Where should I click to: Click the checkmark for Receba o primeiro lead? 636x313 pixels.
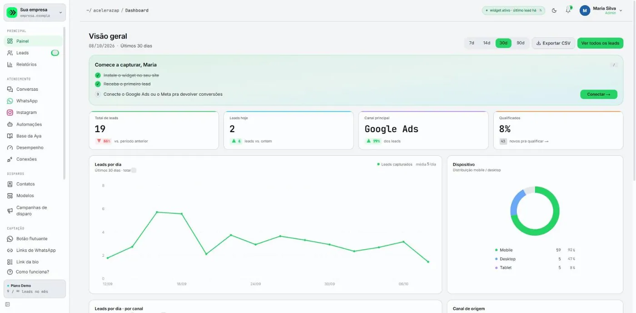[98, 84]
